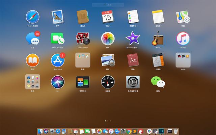Screen dimensions: 216x135
Task: Open Notes from the Dock
Action: tap(82, 131)
